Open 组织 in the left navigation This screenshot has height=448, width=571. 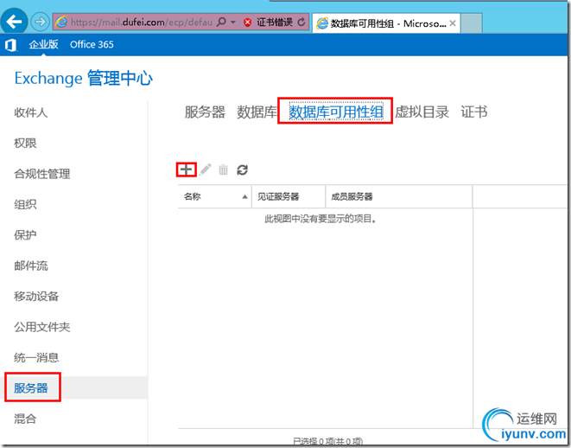click(x=25, y=204)
